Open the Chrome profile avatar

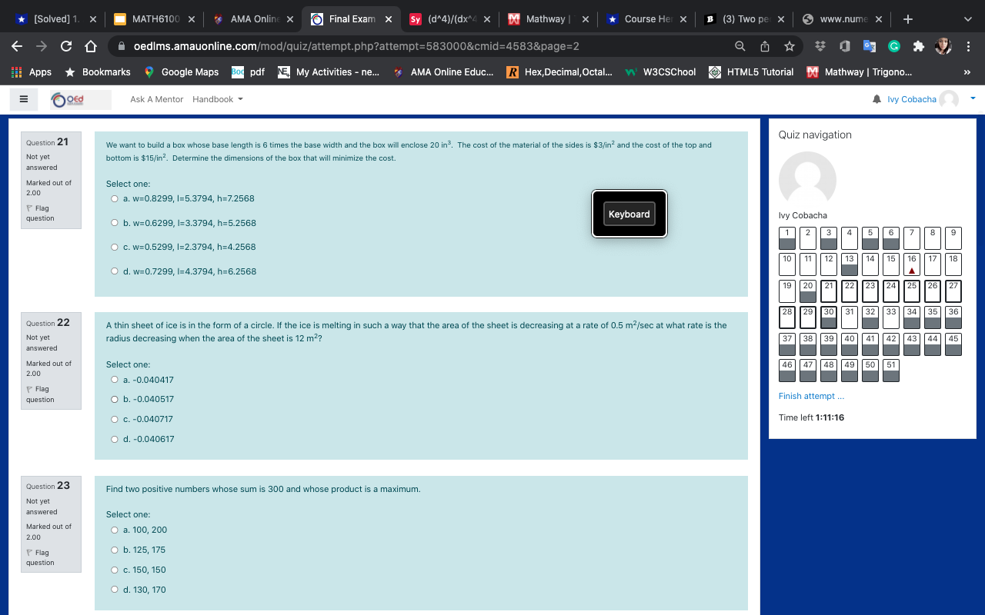pyautogui.click(x=943, y=46)
